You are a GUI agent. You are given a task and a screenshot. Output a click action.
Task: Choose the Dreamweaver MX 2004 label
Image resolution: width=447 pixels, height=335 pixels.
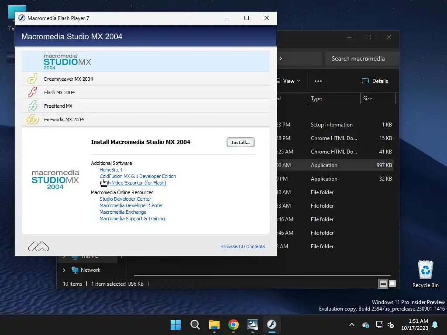coord(69,79)
